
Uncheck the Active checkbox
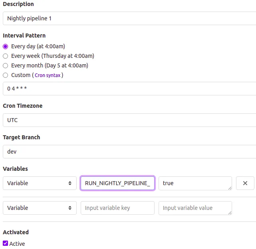[x=6, y=243]
